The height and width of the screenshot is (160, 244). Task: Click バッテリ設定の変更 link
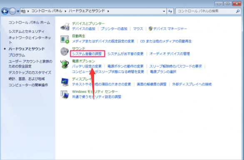[87, 66]
